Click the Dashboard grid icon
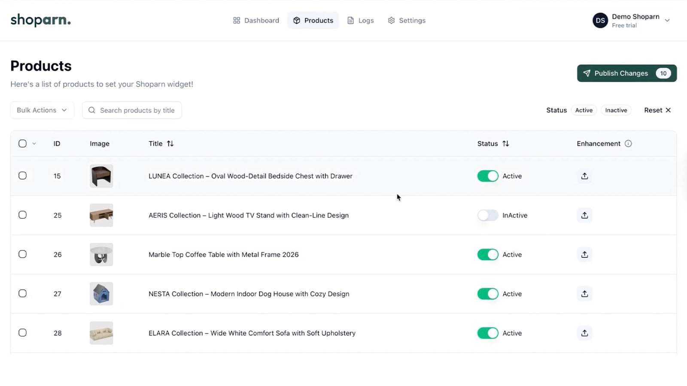The image size is (687, 386). [x=237, y=20]
